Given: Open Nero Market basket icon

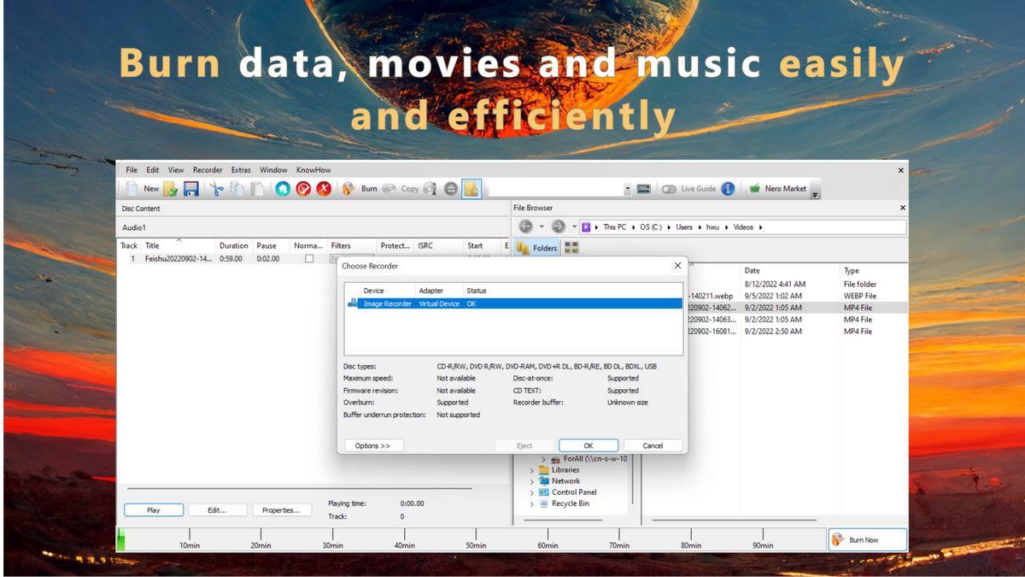Looking at the screenshot, I should pyautogui.click(x=755, y=189).
